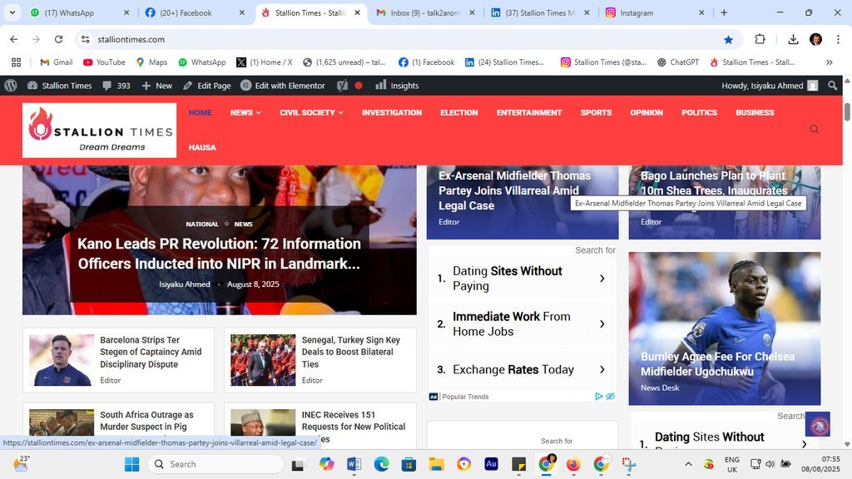Open Howdy, Isiyaku Ahmed account menu

point(770,86)
